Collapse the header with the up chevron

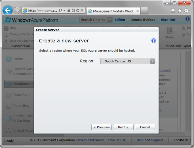(x=181, y=18)
